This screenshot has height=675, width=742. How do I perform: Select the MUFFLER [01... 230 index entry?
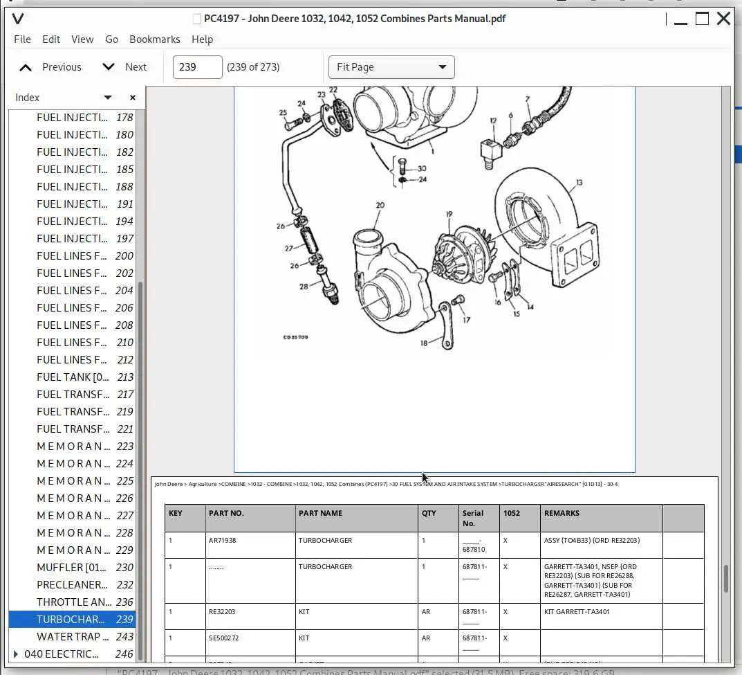[x=72, y=568]
